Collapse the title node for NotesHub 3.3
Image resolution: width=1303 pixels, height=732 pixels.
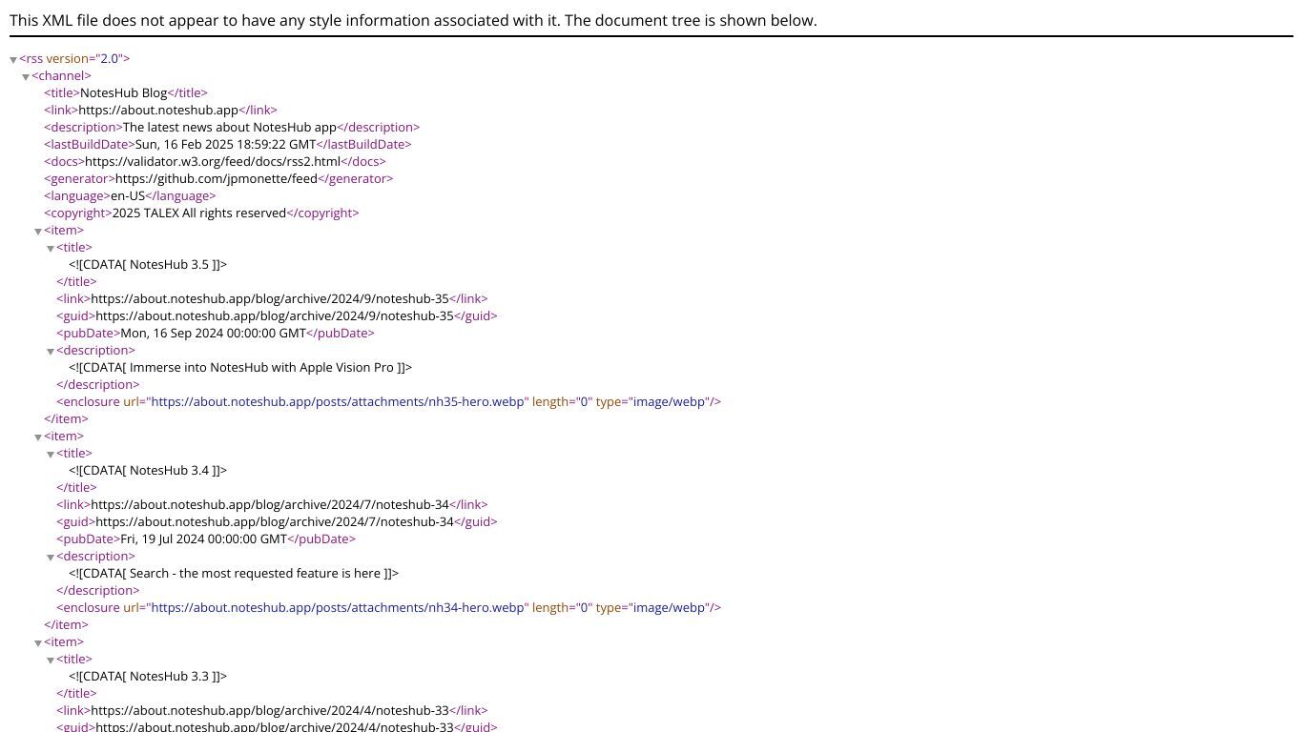51,661
